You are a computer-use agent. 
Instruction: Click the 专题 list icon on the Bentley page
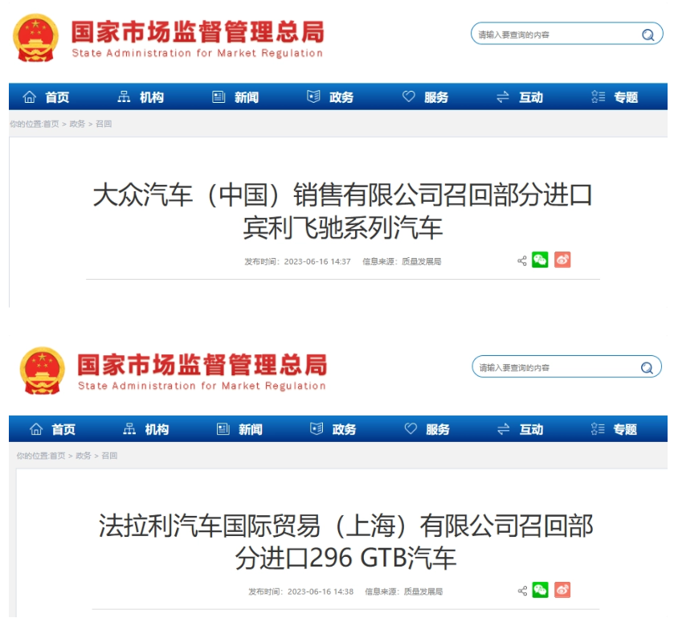[598, 96]
